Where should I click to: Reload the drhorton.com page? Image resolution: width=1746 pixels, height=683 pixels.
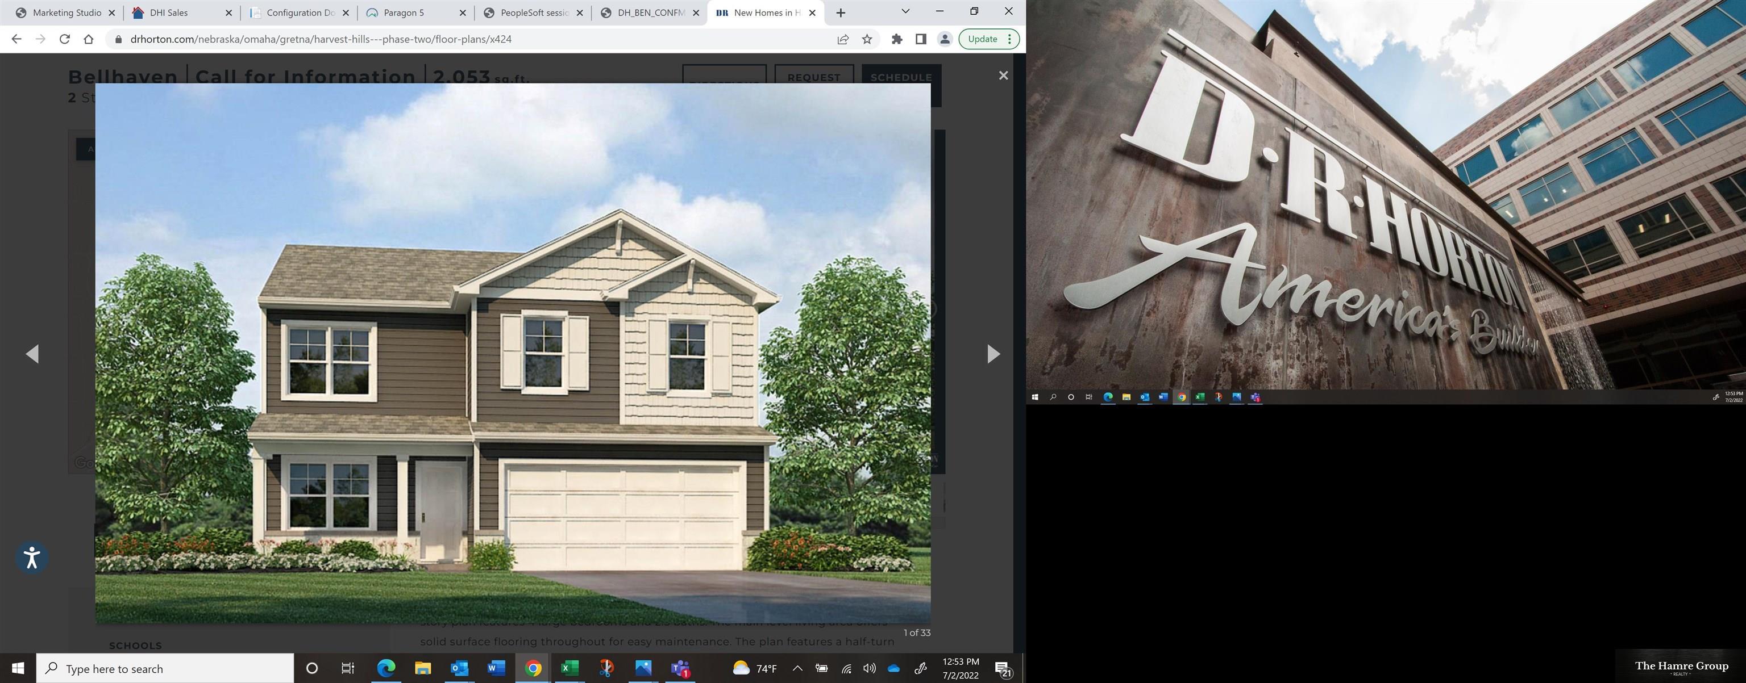coord(64,39)
